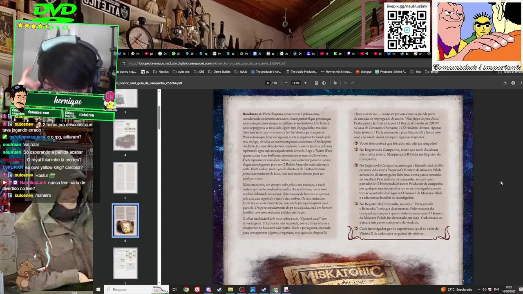Undo the last PDF annotation
Viewport: 523px width, 294px height.
click(x=345, y=83)
